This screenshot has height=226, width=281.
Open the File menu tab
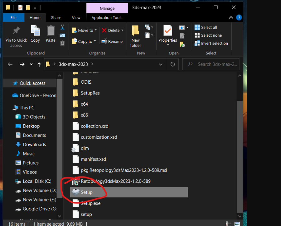(x=13, y=18)
